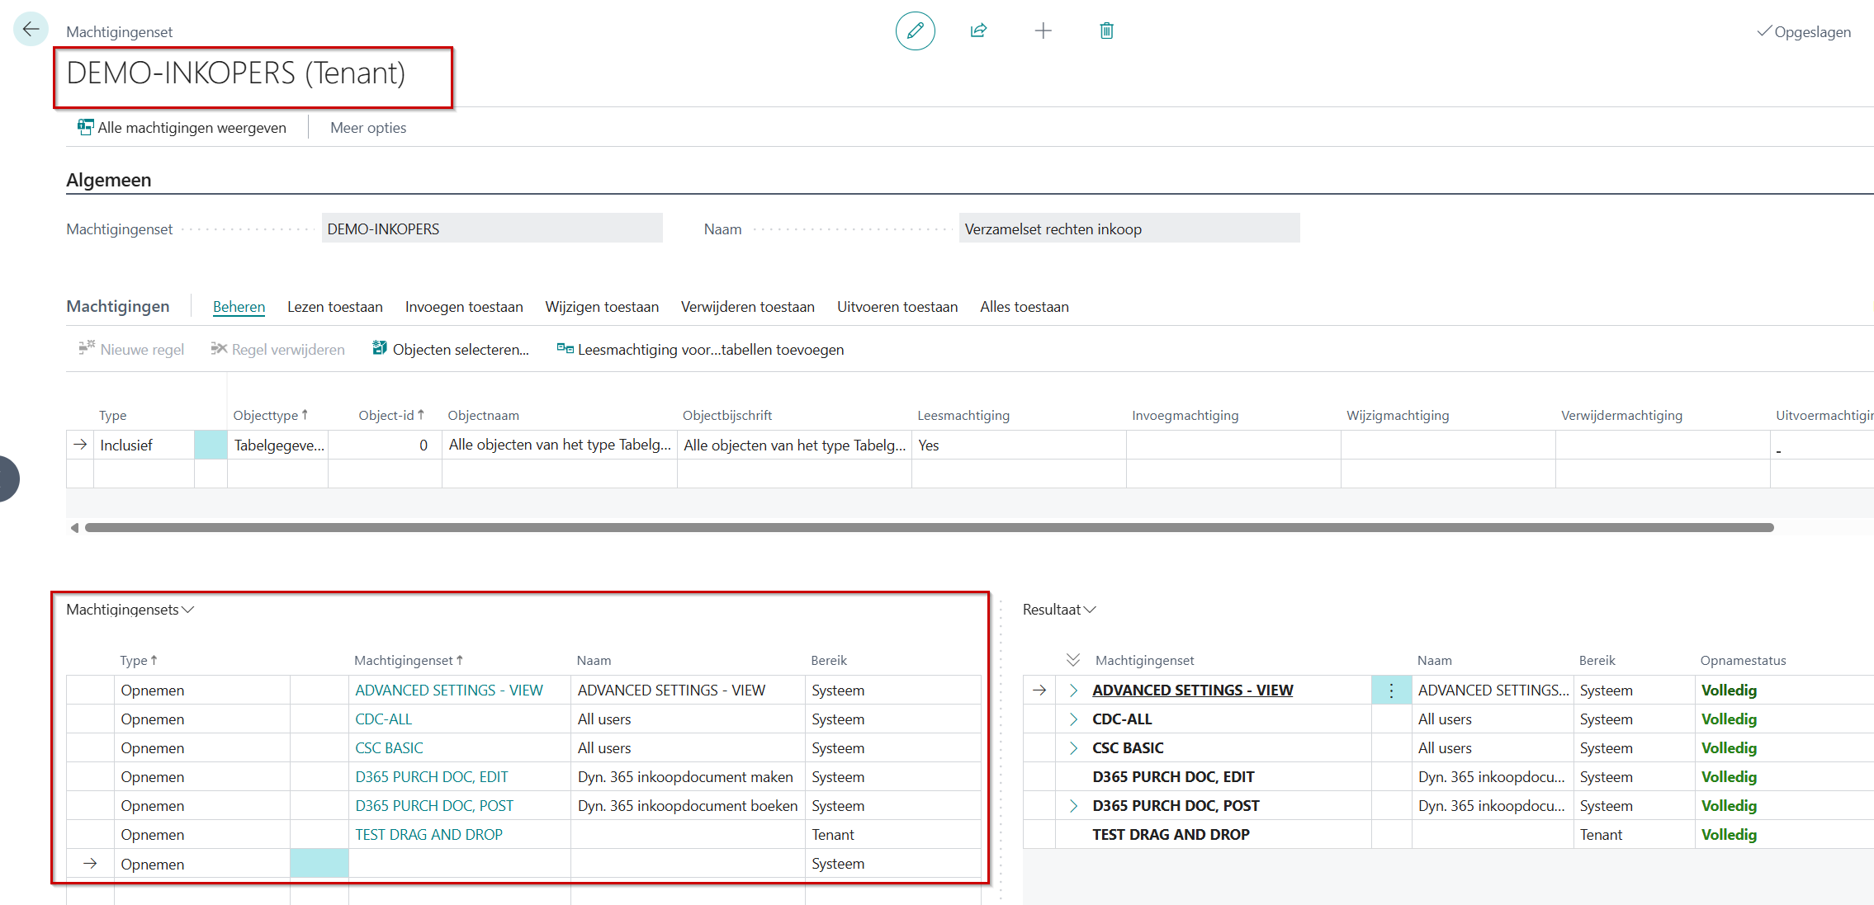Open Verwijderen toestaan menu
Screen dimensions: 1874x905
pos(748,307)
